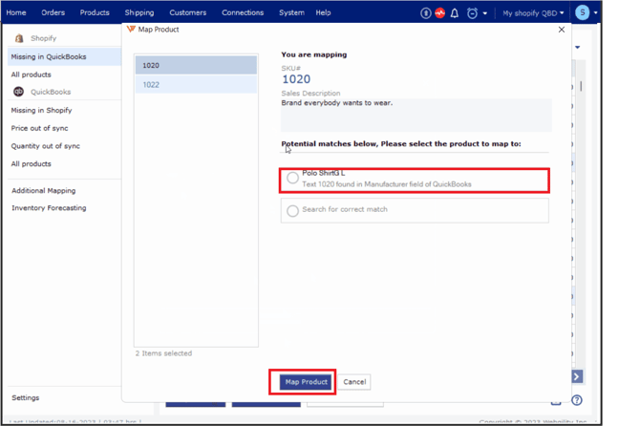Click the circular upload status icon

425,13
